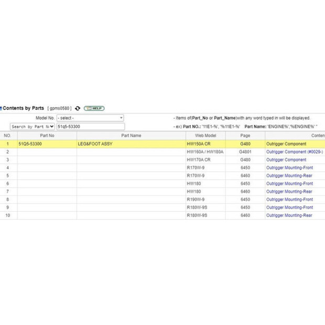Click the Part Name column header

coord(131,135)
